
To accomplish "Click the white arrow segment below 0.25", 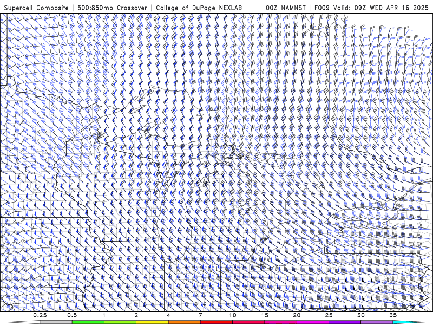I will (24, 322).
